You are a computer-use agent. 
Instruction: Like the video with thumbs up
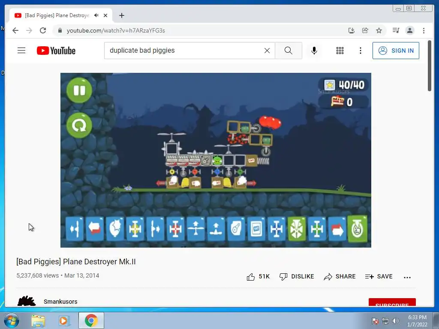(x=258, y=276)
